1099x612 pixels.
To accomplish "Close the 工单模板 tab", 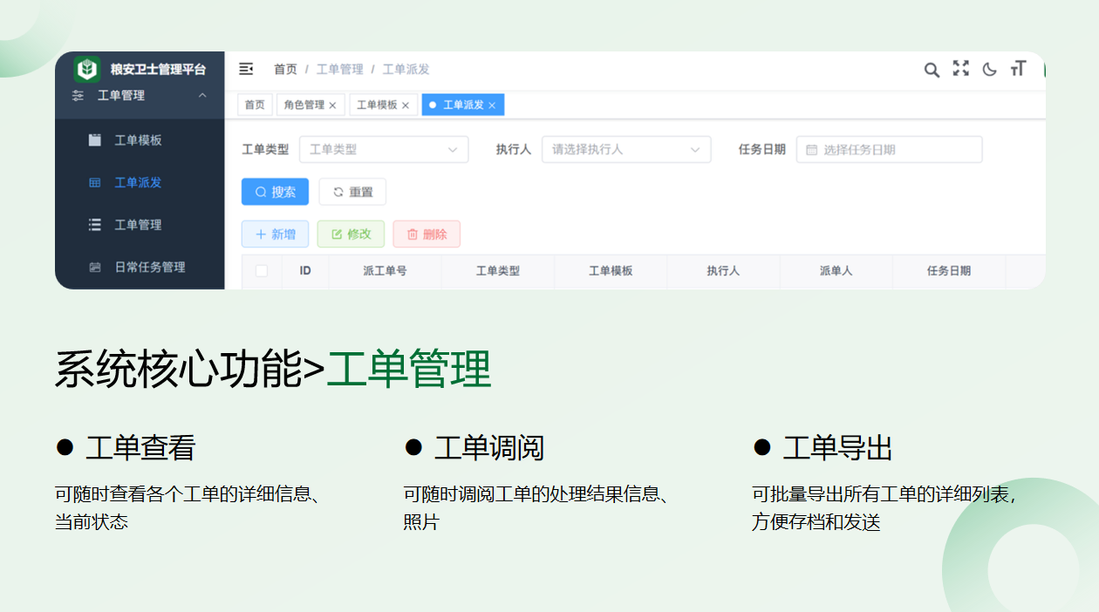I will pos(406,105).
